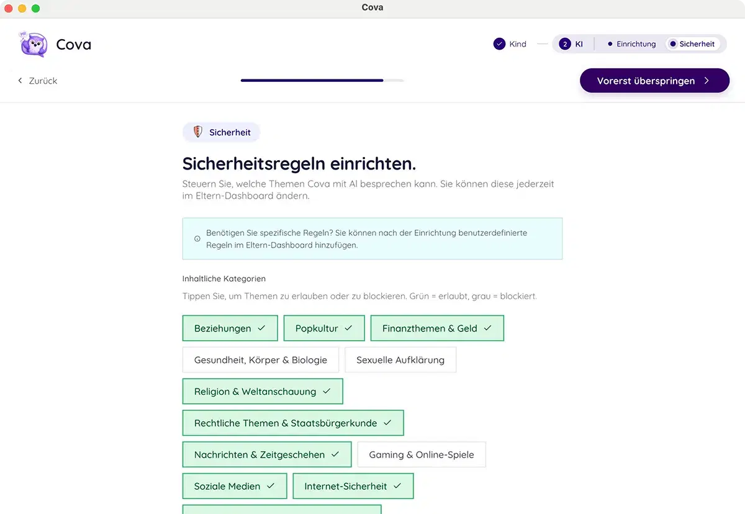Switch to the Einrichtung sub-step
This screenshot has width=745, height=514.
tap(631, 44)
